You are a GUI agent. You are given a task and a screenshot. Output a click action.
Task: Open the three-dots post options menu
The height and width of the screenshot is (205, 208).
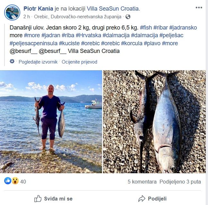point(199,8)
